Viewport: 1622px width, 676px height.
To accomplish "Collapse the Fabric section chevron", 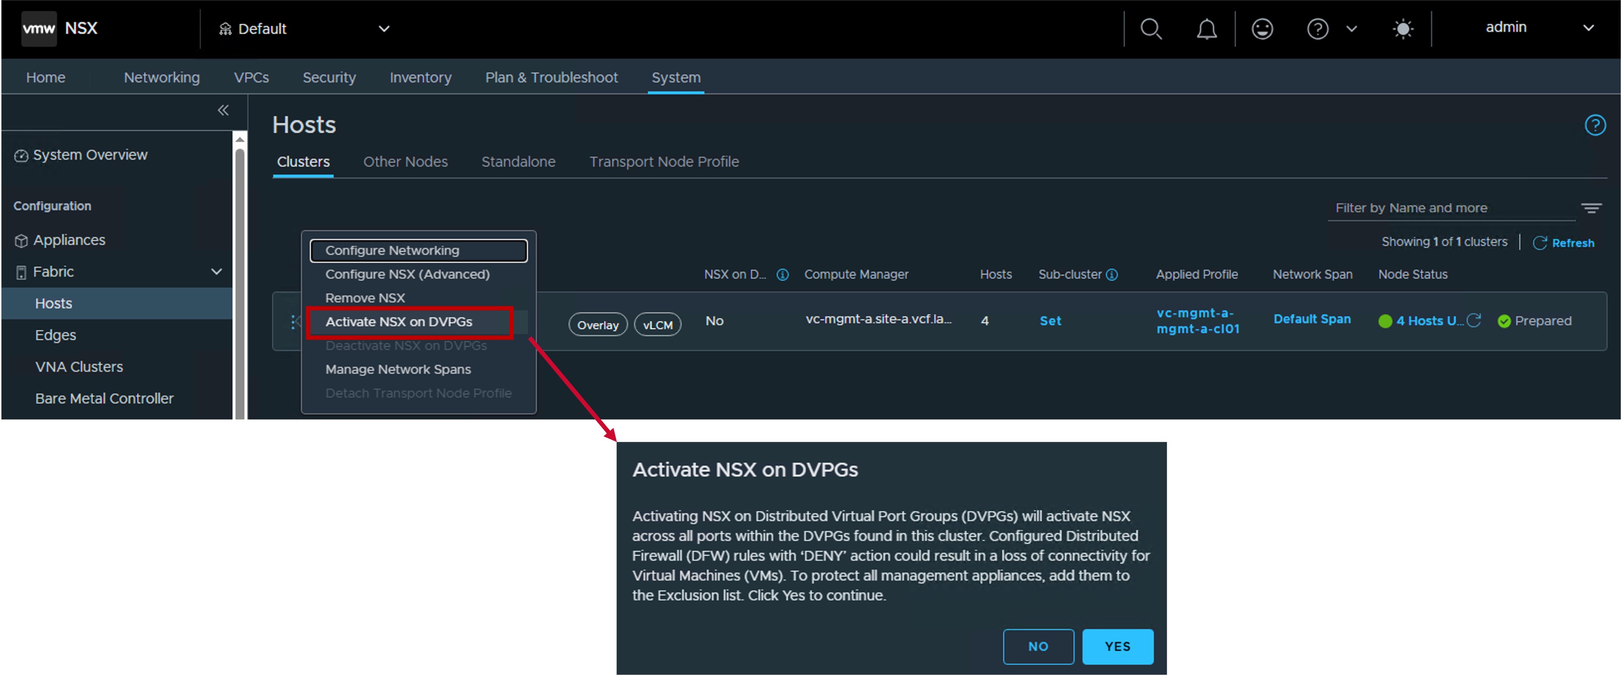I will click(217, 272).
